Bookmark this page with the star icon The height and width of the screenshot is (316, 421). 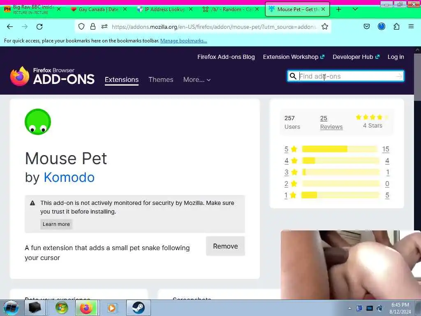point(325,26)
